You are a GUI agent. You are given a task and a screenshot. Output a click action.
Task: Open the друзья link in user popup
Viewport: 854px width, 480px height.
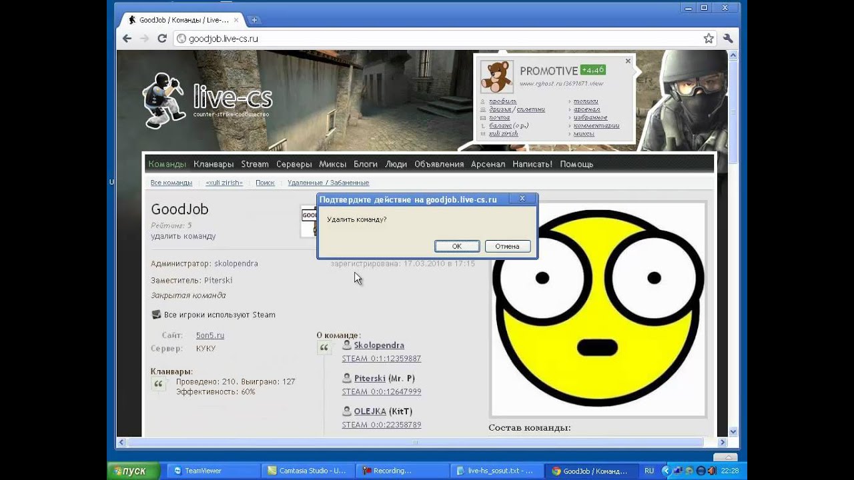pos(500,109)
